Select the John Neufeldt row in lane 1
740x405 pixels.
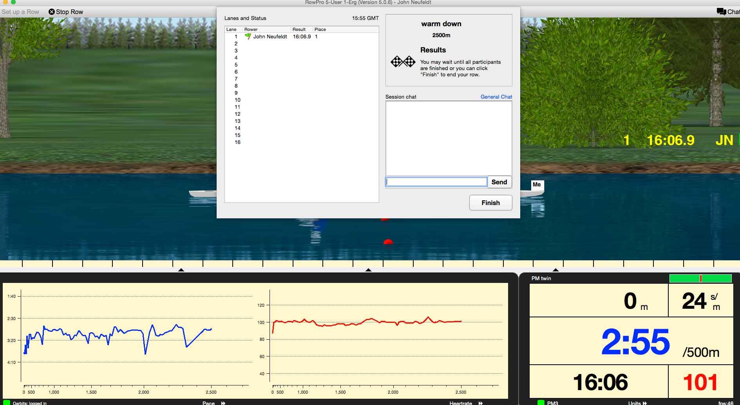coord(302,36)
